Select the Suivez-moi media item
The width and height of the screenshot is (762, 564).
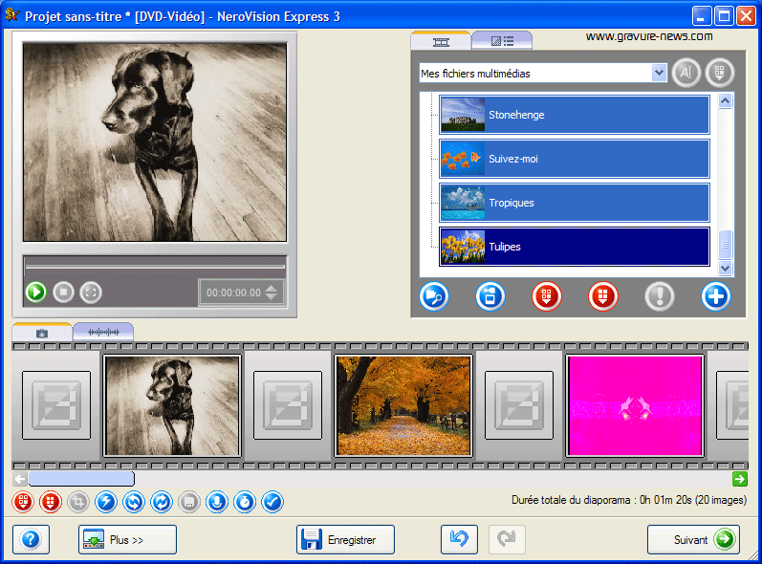point(575,159)
